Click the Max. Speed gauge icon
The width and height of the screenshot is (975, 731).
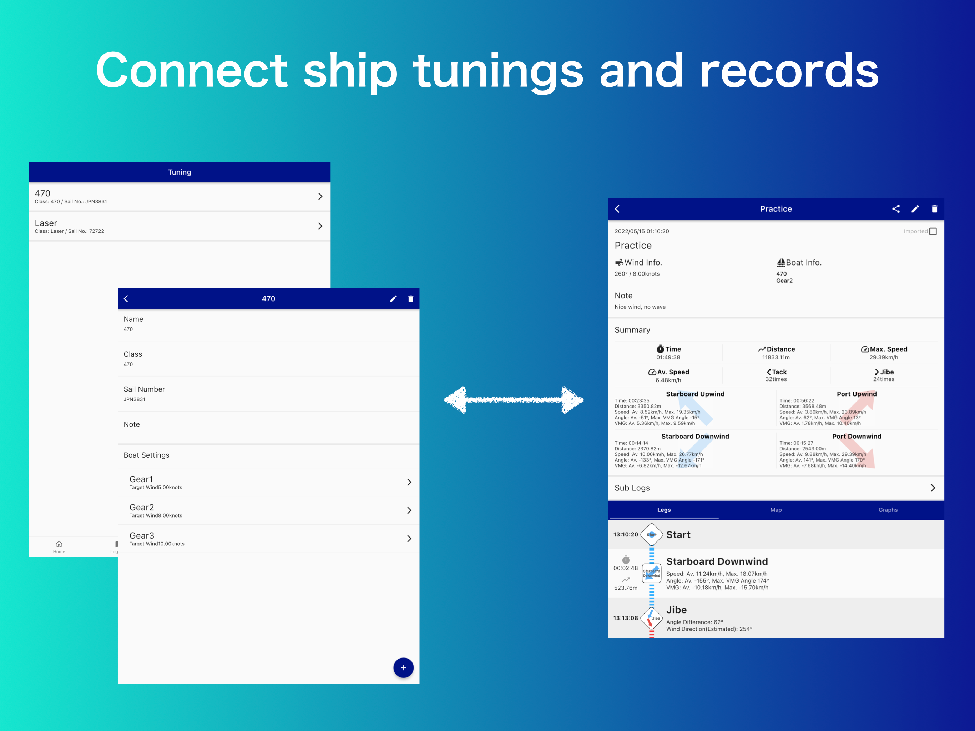pyautogui.click(x=865, y=349)
